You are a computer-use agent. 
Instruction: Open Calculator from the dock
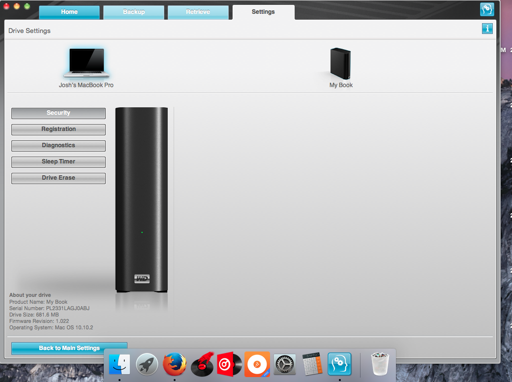coord(312,364)
